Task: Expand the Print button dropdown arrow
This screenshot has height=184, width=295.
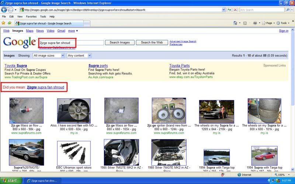Action: pos(260,23)
